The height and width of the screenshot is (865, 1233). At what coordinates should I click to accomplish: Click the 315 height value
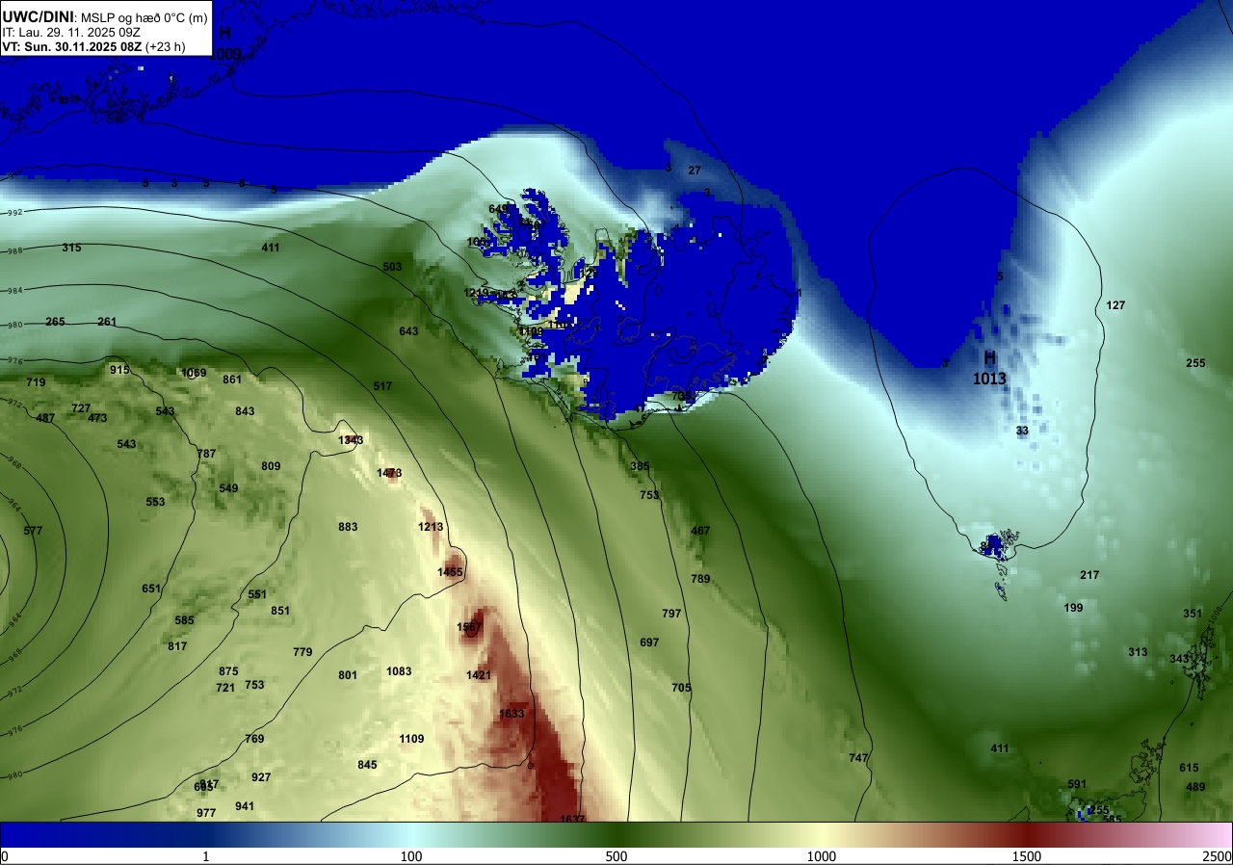pyautogui.click(x=71, y=249)
